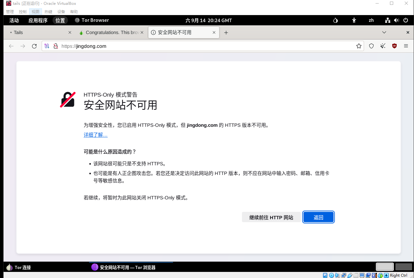Screen dimensions: 414x278
Task: Click the 可能是什么原因造成的 heading
Action: pos(110,152)
